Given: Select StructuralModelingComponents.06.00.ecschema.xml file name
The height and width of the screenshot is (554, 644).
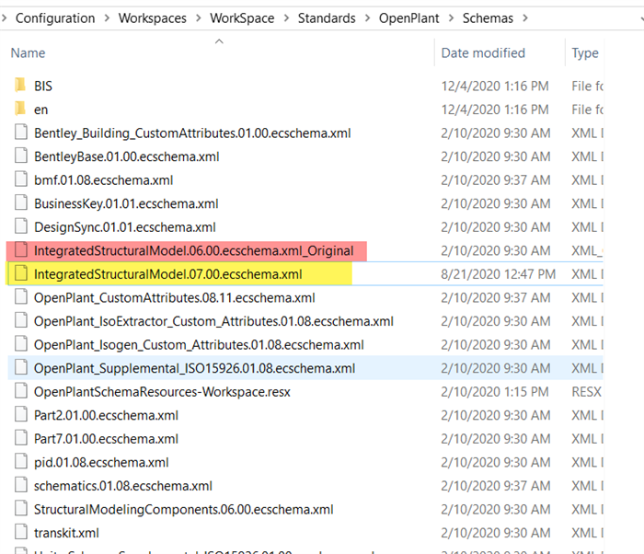Looking at the screenshot, I should [184, 509].
